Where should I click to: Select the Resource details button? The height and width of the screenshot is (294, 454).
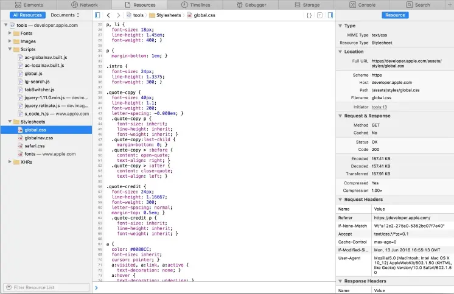[x=395, y=15]
